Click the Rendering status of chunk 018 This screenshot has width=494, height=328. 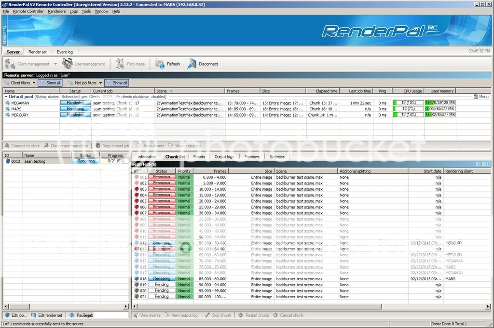[162, 278]
